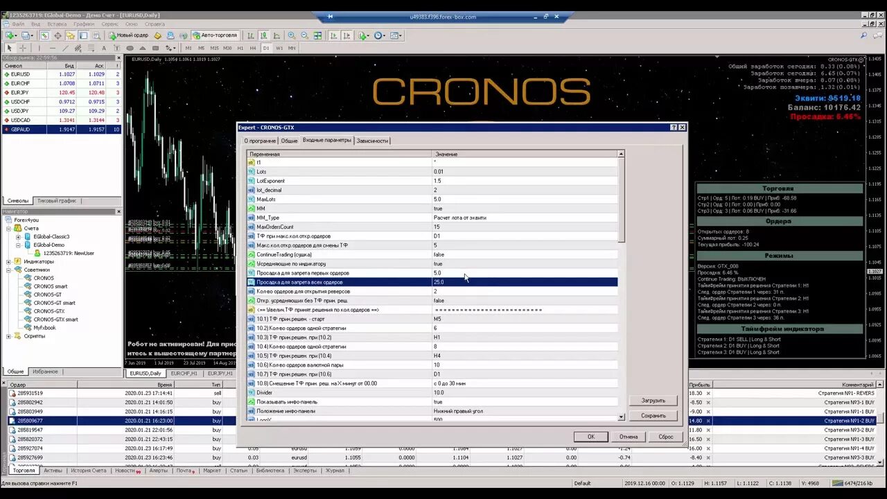Select the horizontal line drawing tool

tap(53, 48)
